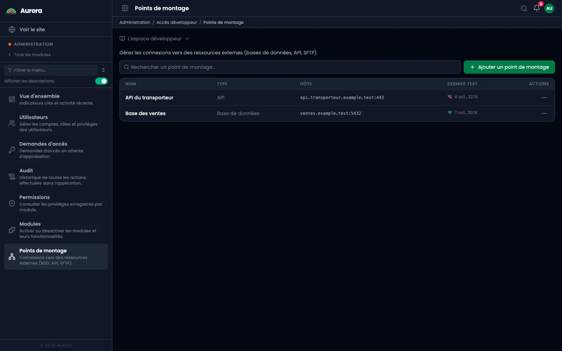This screenshot has height=351, width=562.
Task: Click Ajouter un point de montage button
Action: pos(509,67)
